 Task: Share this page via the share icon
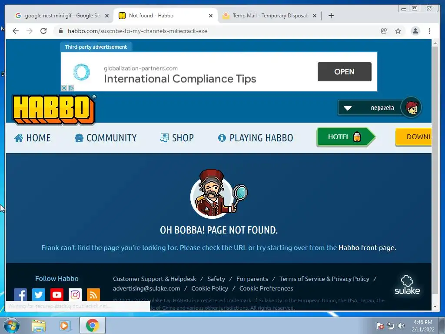tap(384, 31)
